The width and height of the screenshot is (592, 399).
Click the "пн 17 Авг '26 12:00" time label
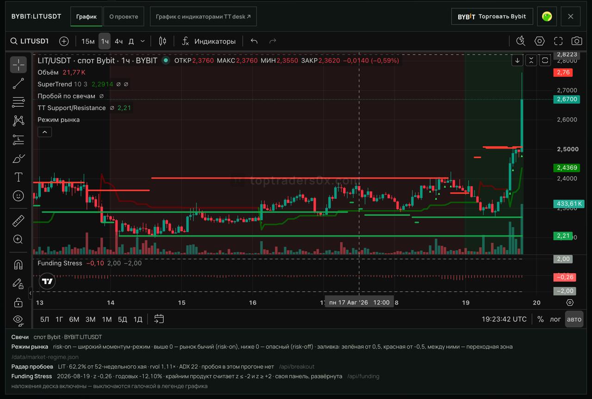(x=359, y=302)
